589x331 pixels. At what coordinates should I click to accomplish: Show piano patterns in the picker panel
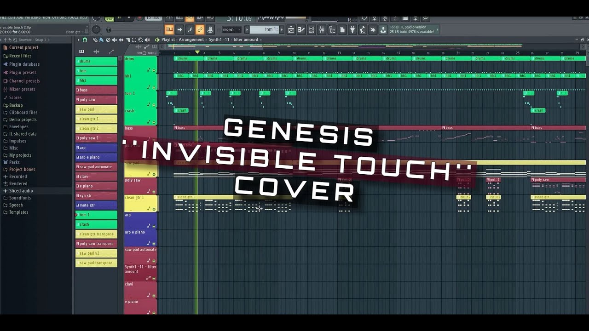pos(81,51)
